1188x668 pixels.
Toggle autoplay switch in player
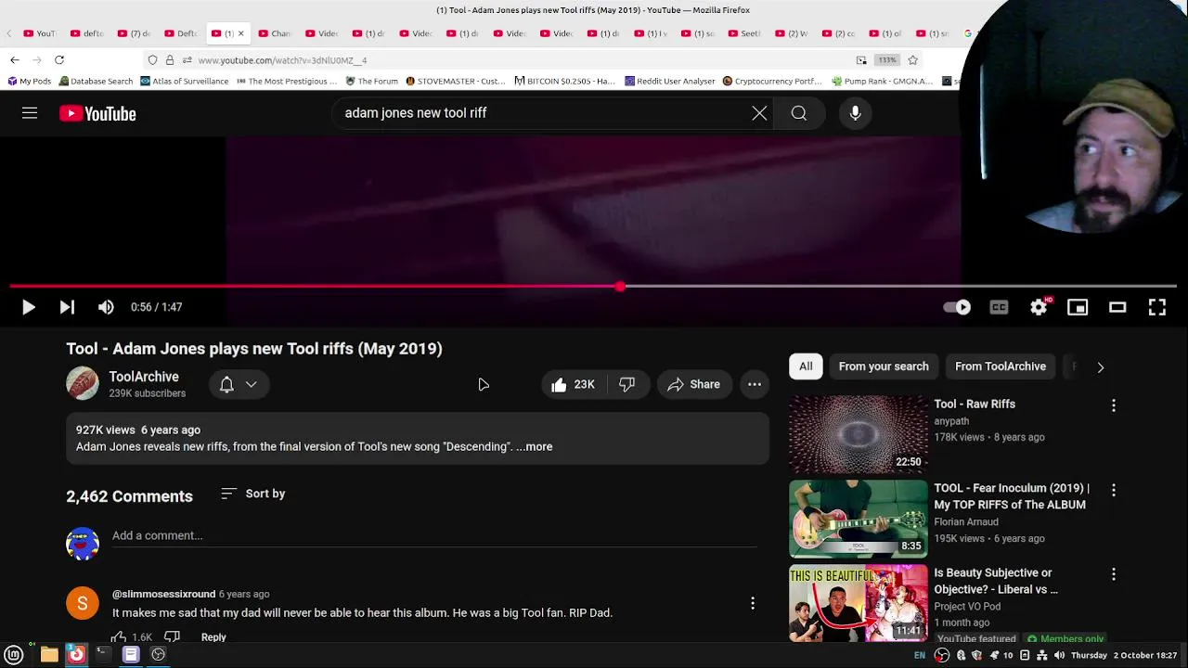point(957,307)
